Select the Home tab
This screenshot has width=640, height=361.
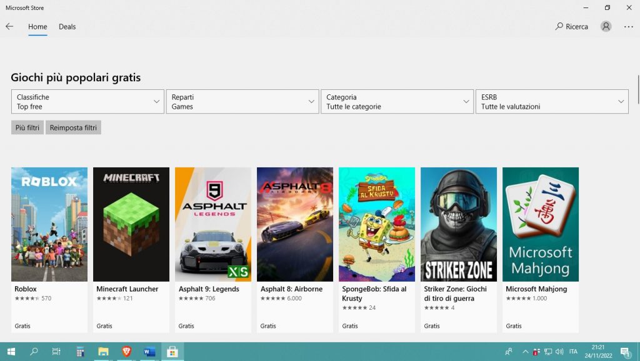click(x=37, y=27)
